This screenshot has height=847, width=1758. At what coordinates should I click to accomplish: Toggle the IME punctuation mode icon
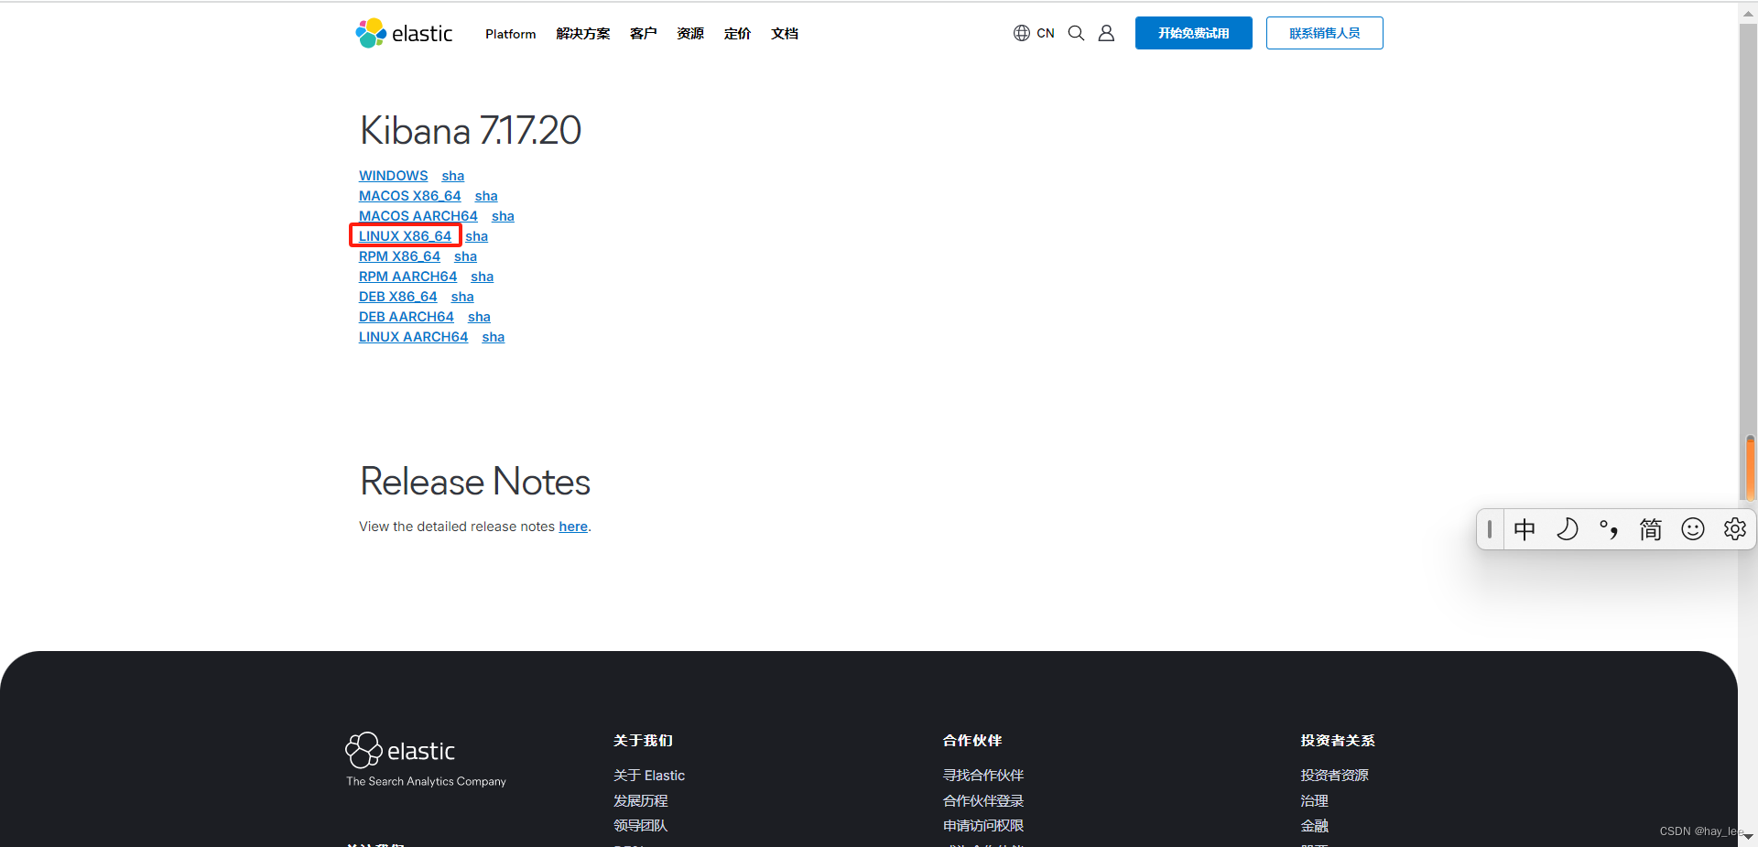(x=1609, y=529)
